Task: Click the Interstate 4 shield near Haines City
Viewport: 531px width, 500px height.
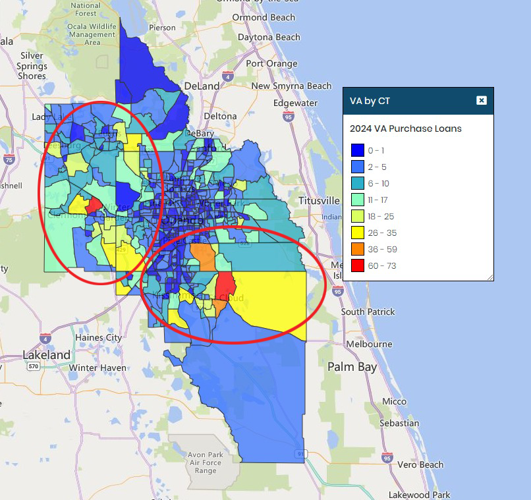Action: [x=45, y=338]
